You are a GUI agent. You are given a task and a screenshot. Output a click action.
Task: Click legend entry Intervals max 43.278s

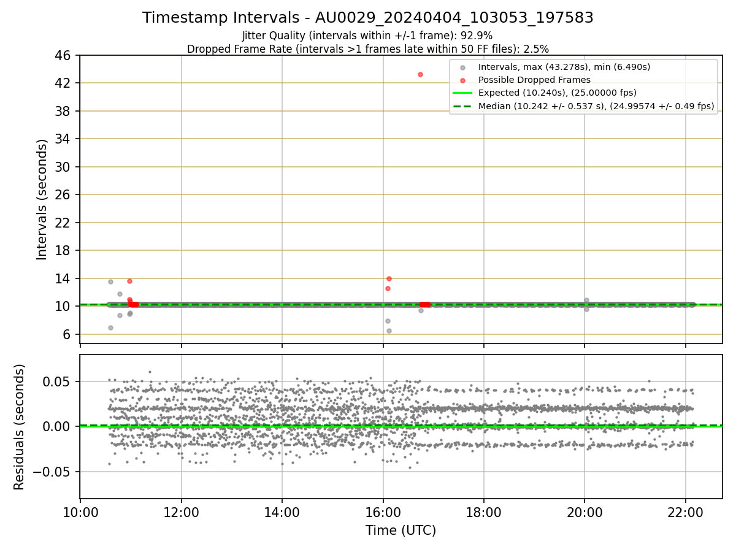[x=564, y=67]
